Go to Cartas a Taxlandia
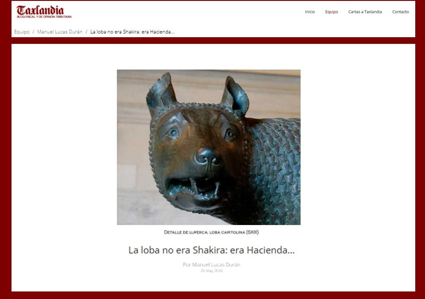 (365, 12)
